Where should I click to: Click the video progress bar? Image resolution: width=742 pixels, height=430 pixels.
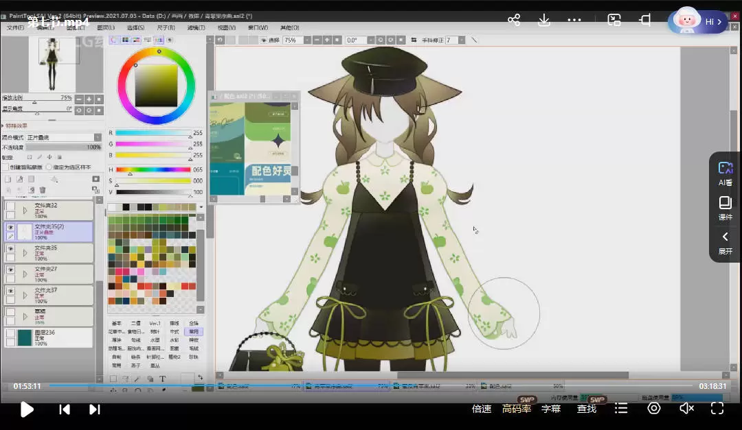tap(372, 385)
